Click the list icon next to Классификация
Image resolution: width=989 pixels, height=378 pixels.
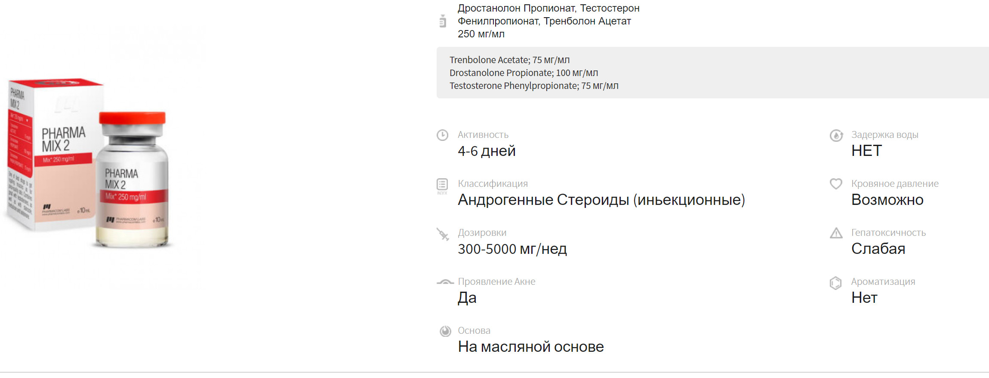[442, 185]
